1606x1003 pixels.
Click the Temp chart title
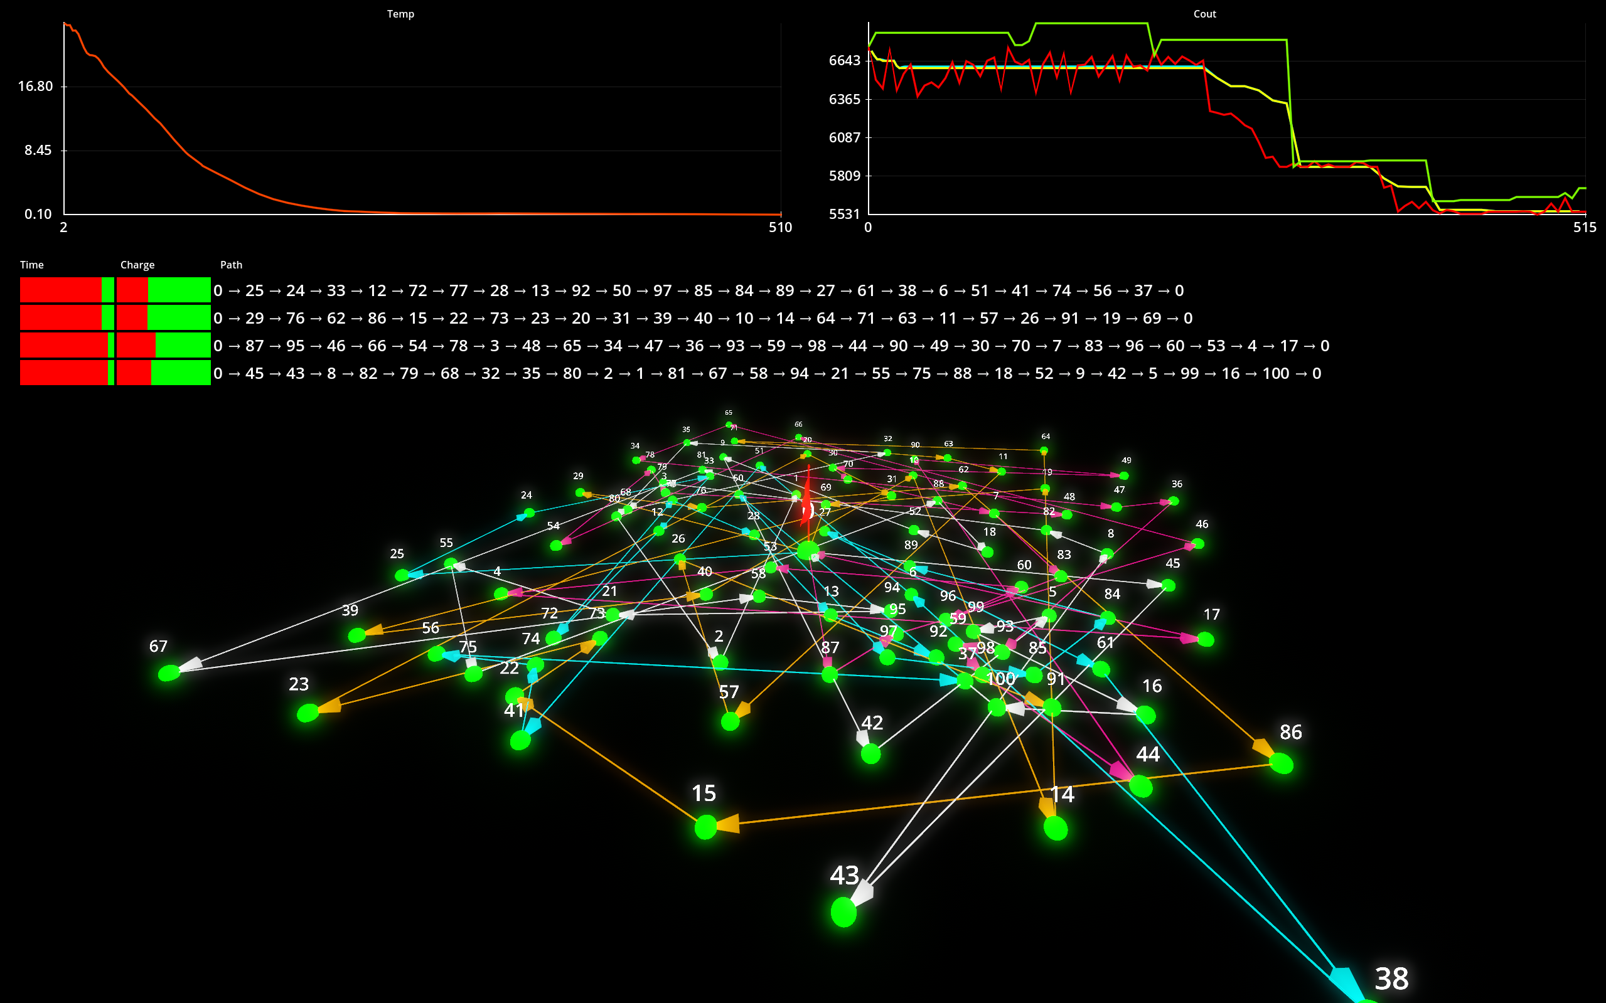click(400, 14)
